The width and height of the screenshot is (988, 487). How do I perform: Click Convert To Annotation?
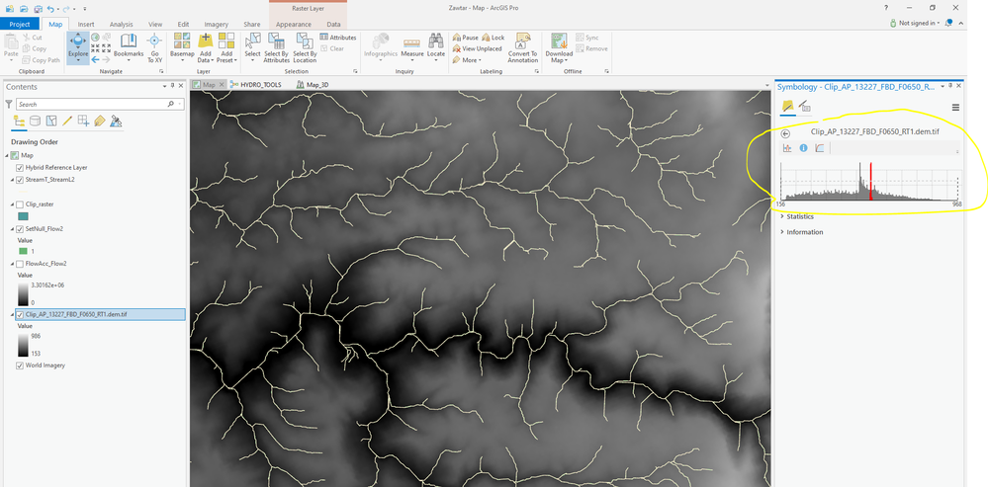(x=522, y=47)
